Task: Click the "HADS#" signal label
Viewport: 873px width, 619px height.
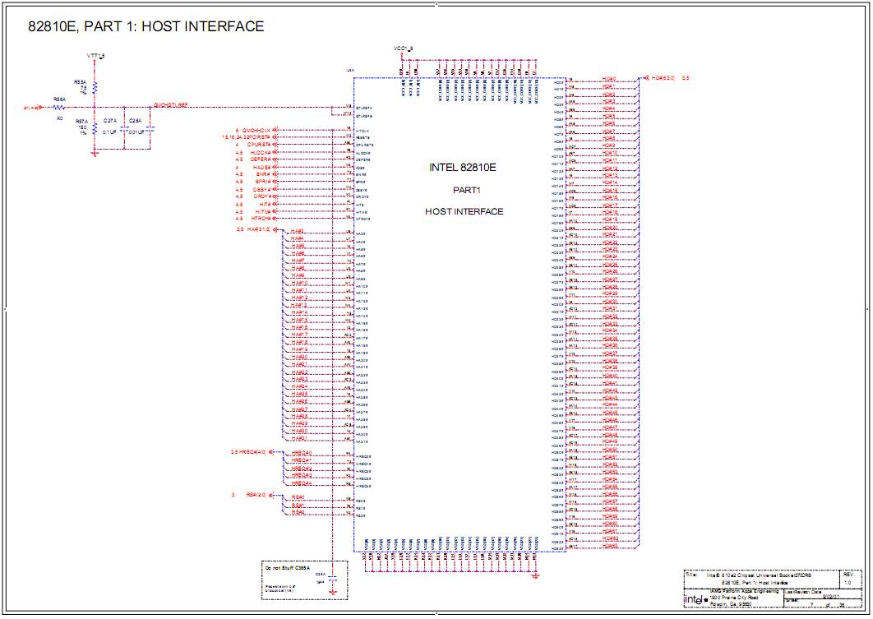Action: click(261, 168)
